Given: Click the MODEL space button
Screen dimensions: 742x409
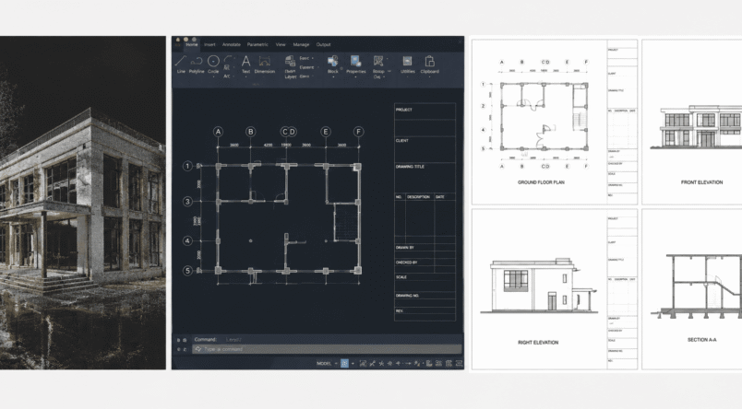Looking at the screenshot, I should click(324, 363).
